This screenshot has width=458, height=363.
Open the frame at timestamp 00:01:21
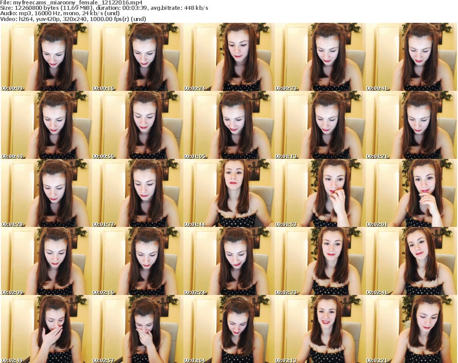[x=411, y=125]
